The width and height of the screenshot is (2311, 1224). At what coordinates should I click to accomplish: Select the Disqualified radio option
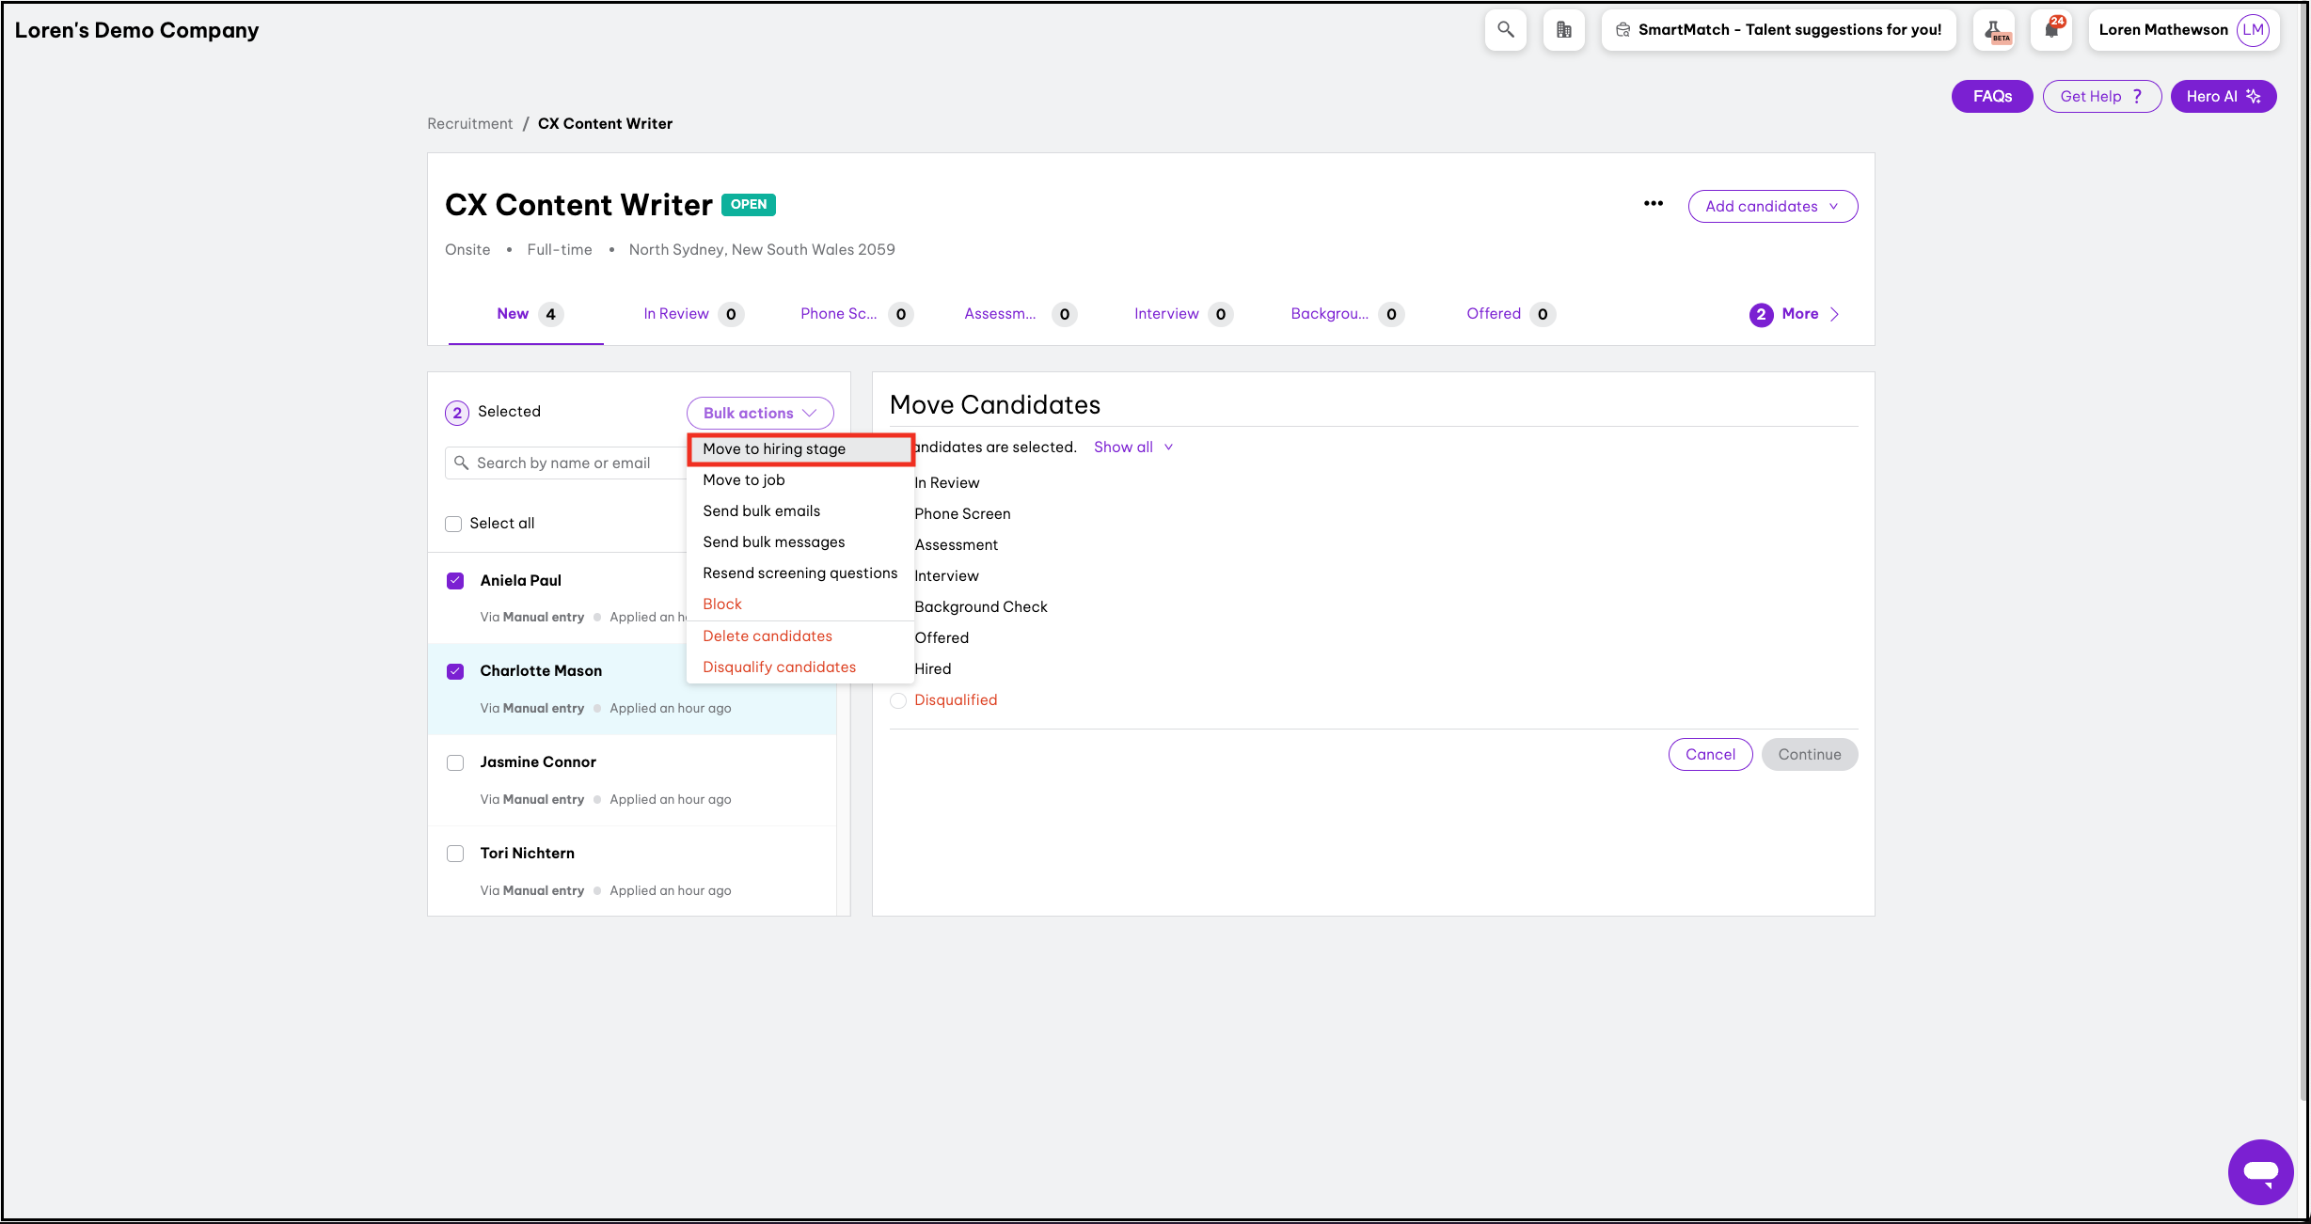coord(898,700)
